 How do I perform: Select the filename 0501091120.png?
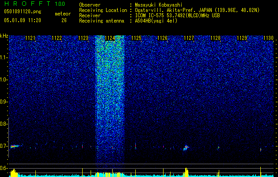tap(23, 12)
